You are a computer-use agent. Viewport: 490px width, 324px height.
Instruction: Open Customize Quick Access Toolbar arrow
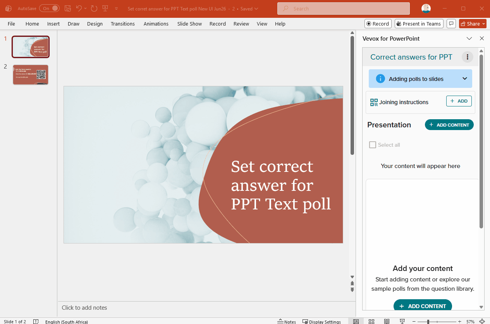116,9
